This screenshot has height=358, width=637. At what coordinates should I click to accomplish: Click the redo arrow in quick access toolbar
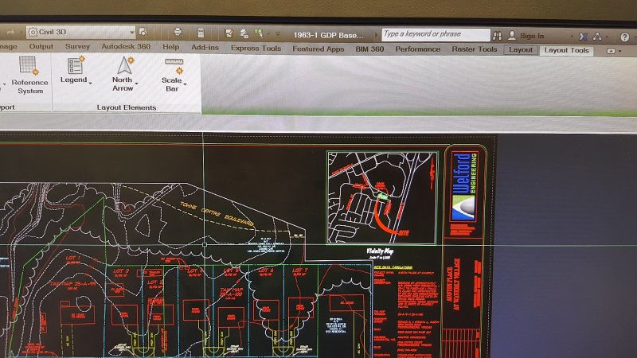[10, 32]
